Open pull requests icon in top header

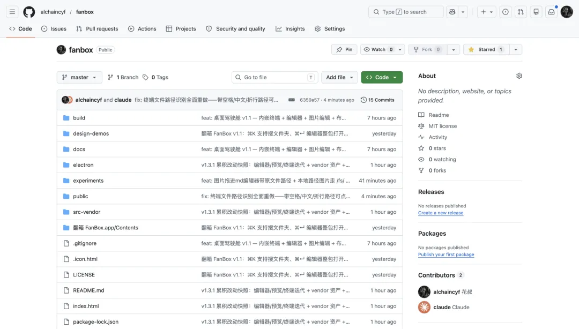pos(521,12)
